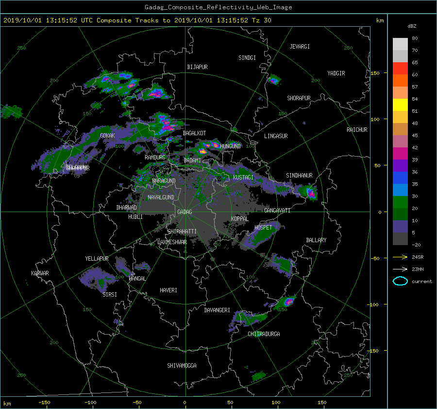437x409 pixels.
Task: Click the yellow 54 dBZ legend swatch
Action: tap(400, 105)
